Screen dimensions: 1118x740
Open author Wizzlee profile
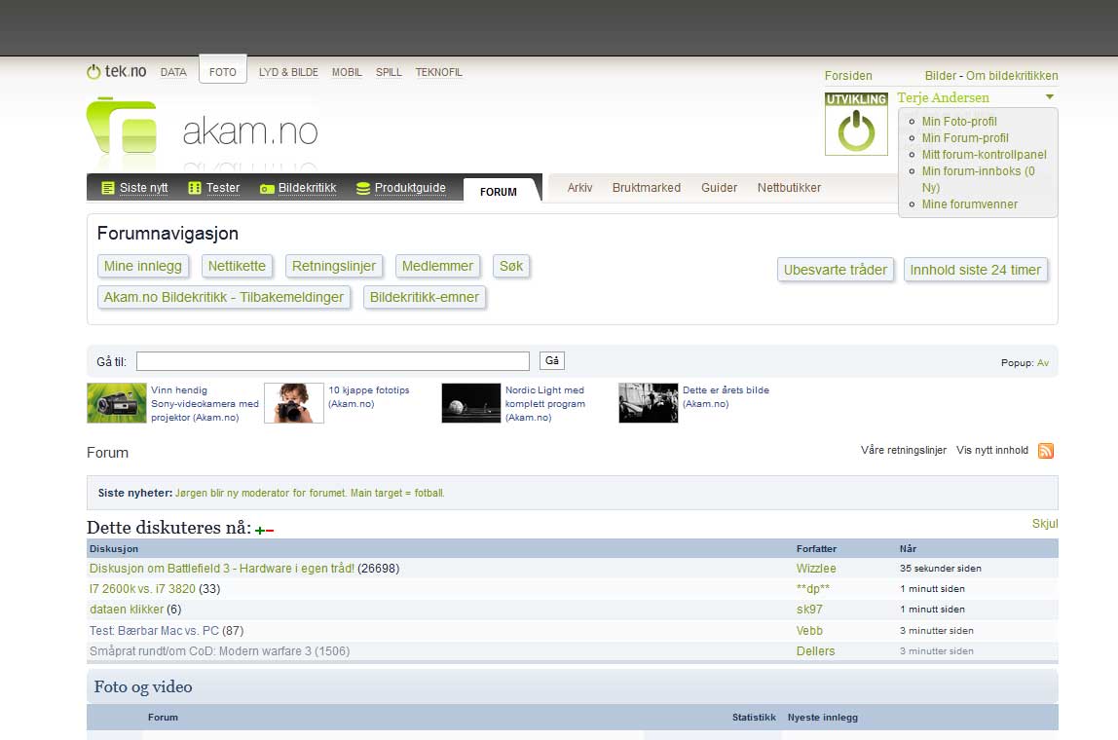click(x=816, y=569)
